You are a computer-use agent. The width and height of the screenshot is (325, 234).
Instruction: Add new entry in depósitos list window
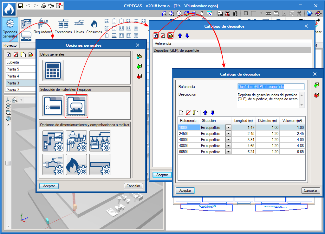pyautogui.click(x=155, y=36)
